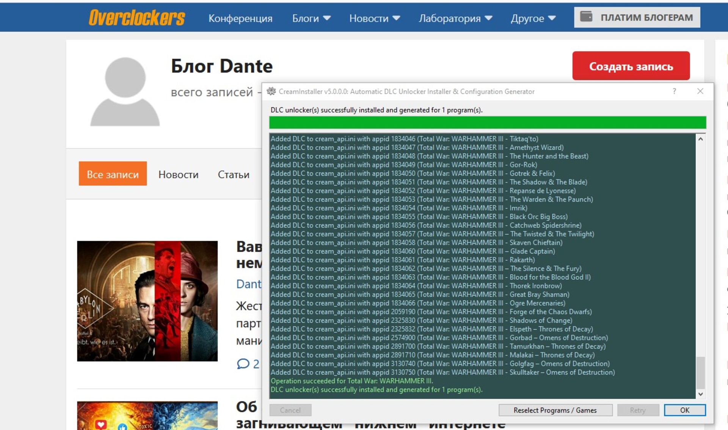
Task: Click the wallet icon beside ПЛАТИМ БЛОГЕРАМ
Action: point(586,17)
